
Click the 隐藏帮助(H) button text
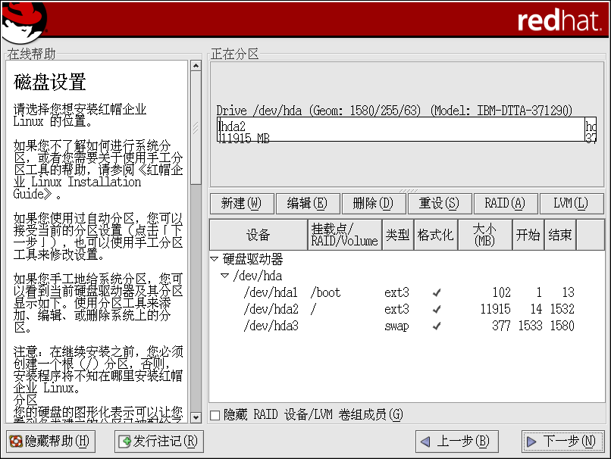coord(57,442)
